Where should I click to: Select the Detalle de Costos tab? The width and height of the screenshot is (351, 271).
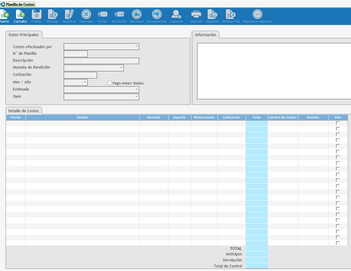click(x=24, y=111)
